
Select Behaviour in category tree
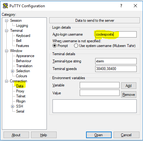(24, 61)
